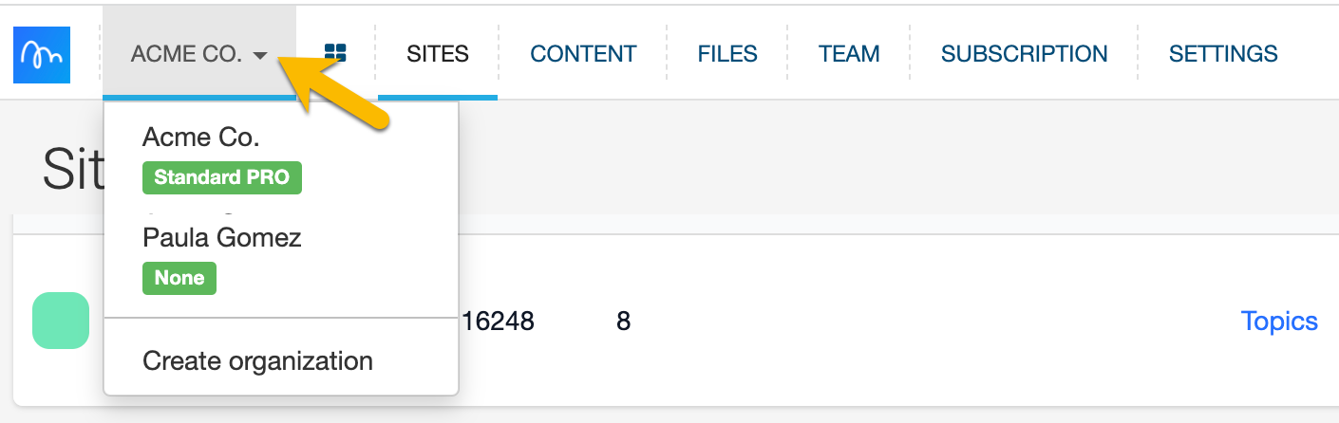Open the Topics link

[1279, 322]
